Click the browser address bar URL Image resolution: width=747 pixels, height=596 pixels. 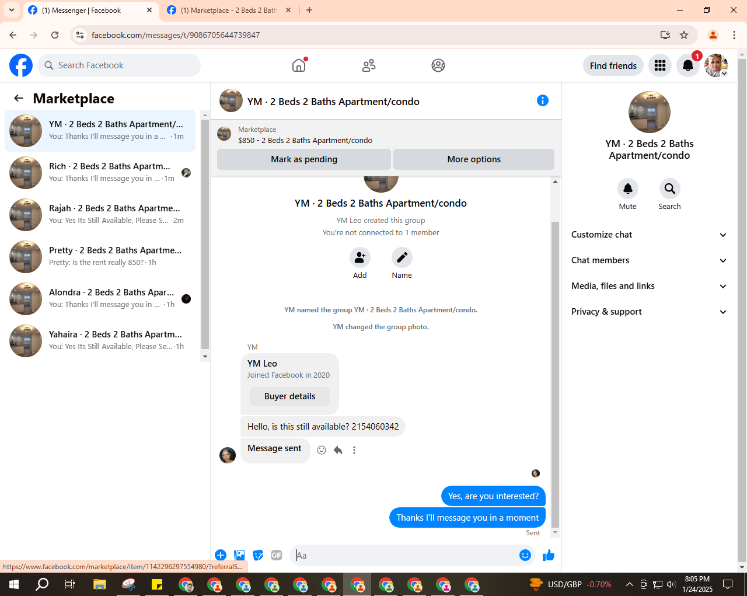(176, 35)
